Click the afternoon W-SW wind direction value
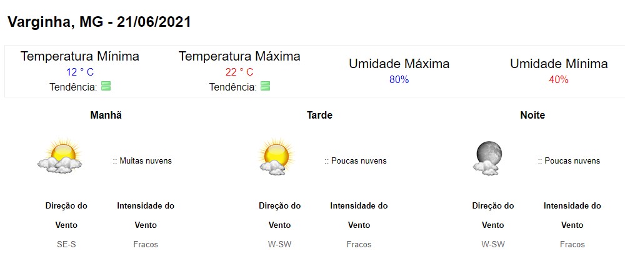This screenshot has width=625, height=261. click(279, 244)
